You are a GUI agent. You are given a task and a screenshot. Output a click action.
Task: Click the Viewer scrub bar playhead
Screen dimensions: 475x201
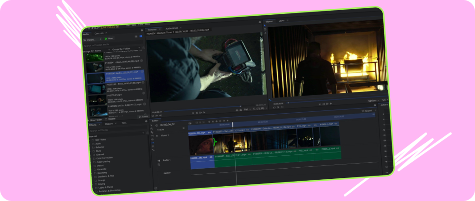coord(288,103)
